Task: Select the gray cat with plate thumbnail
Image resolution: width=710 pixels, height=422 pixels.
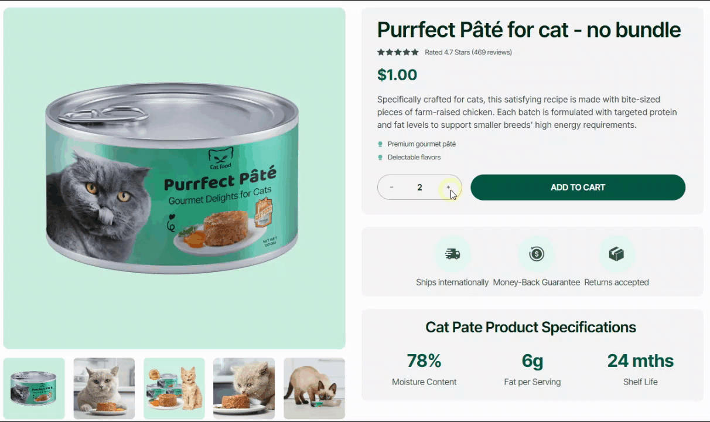Action: coord(104,388)
